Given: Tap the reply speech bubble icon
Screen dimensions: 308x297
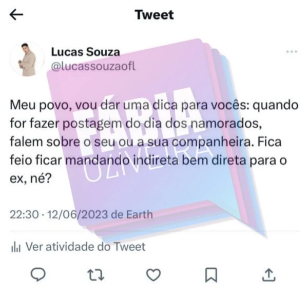Looking at the screenshot, I should coord(38,274).
